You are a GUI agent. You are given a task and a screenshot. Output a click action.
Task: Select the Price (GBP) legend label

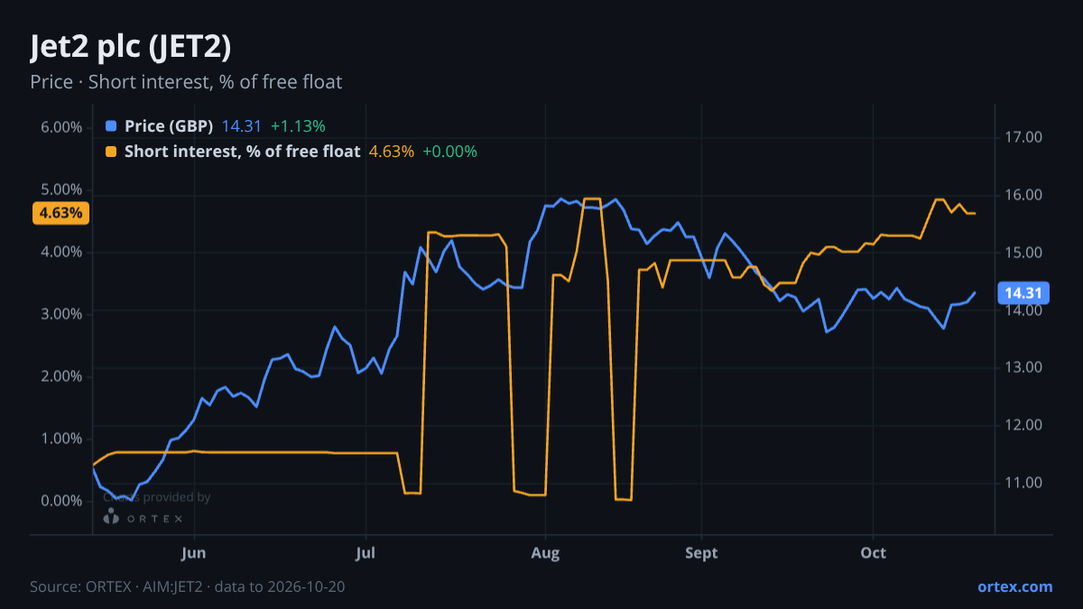tap(169, 126)
